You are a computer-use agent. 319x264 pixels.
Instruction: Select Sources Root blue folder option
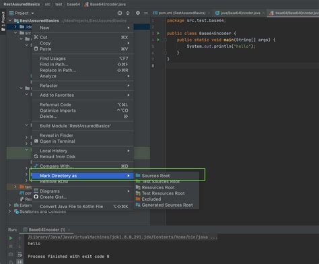[x=166, y=176]
